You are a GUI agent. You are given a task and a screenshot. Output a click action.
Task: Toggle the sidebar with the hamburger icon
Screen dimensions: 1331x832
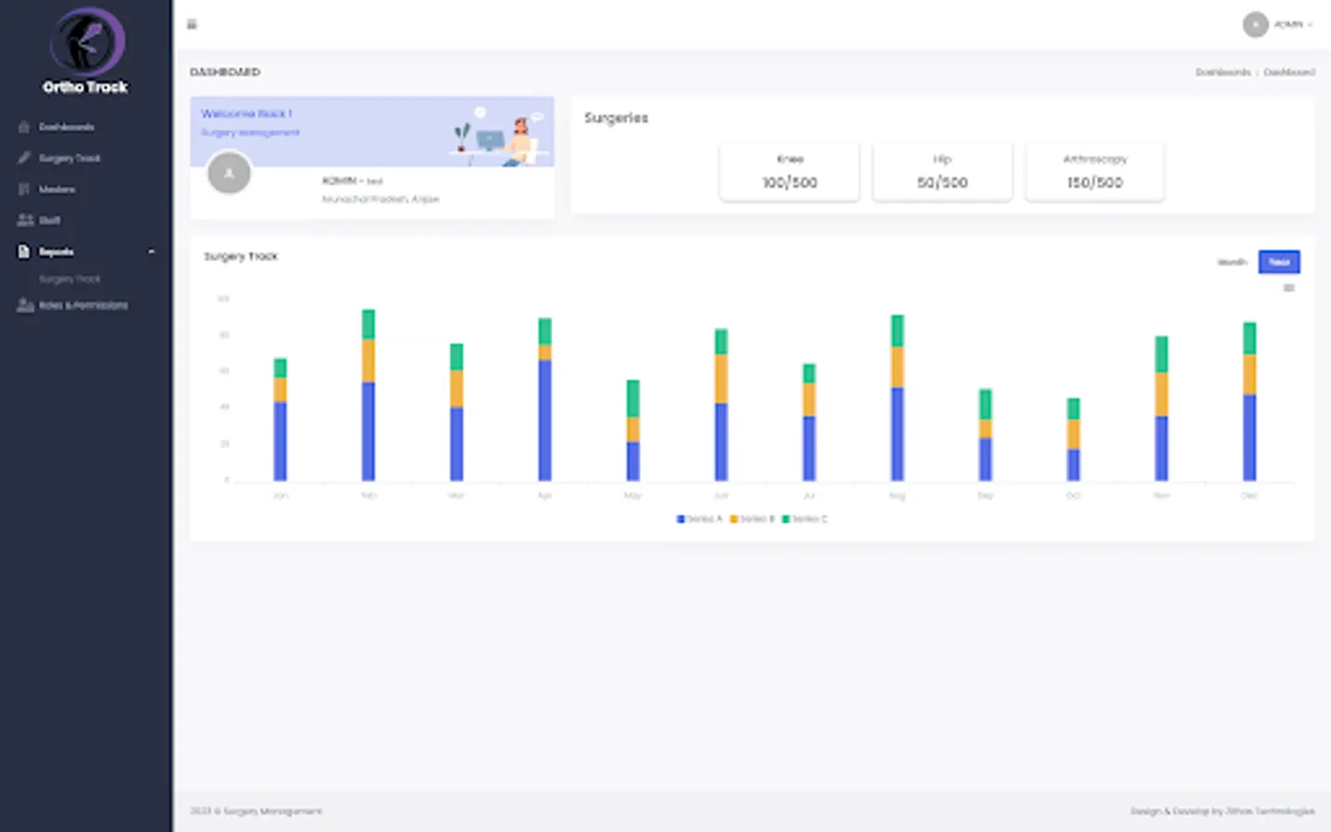[192, 24]
